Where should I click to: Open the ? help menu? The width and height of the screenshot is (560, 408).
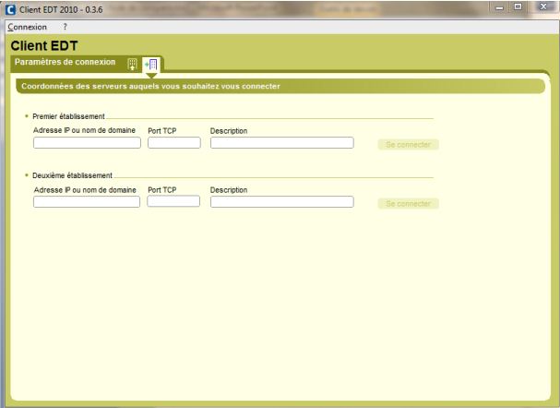point(65,27)
